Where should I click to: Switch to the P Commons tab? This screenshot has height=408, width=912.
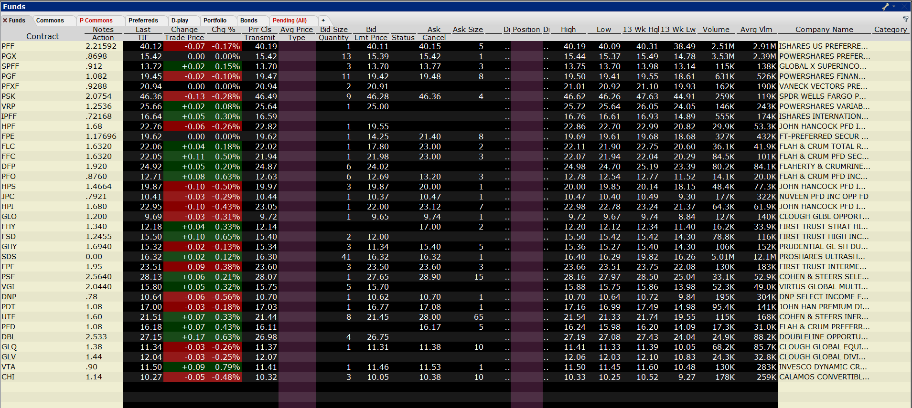point(96,21)
